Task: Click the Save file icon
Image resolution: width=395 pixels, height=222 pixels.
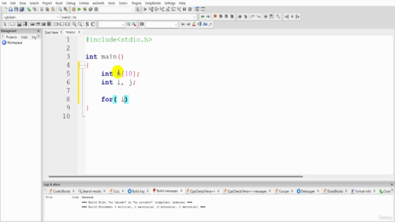Action: click(16, 10)
